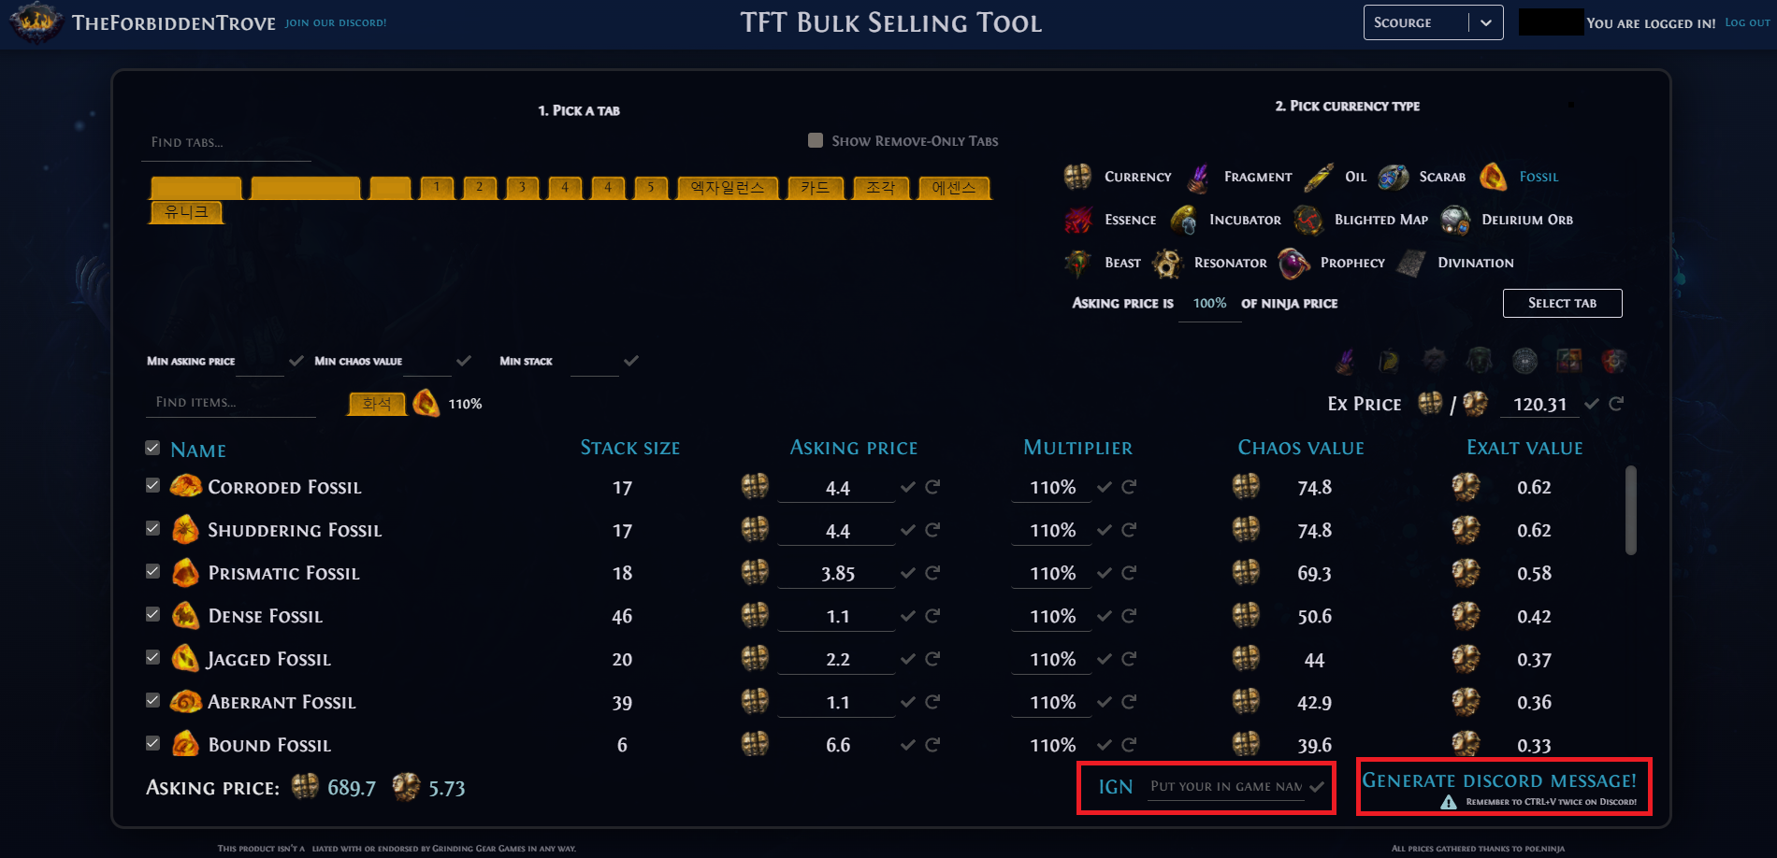Screen dimensions: 1777x858
Task: Edit Aberrant Fossil asking price field
Action: click(837, 703)
